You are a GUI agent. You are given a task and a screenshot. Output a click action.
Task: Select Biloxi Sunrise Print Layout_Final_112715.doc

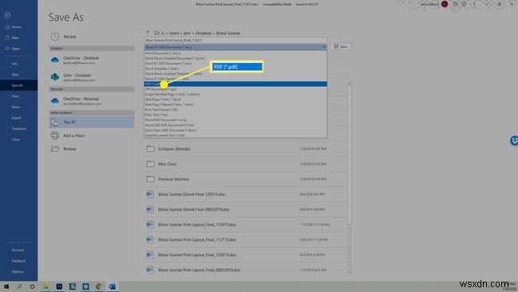pos(245,239)
